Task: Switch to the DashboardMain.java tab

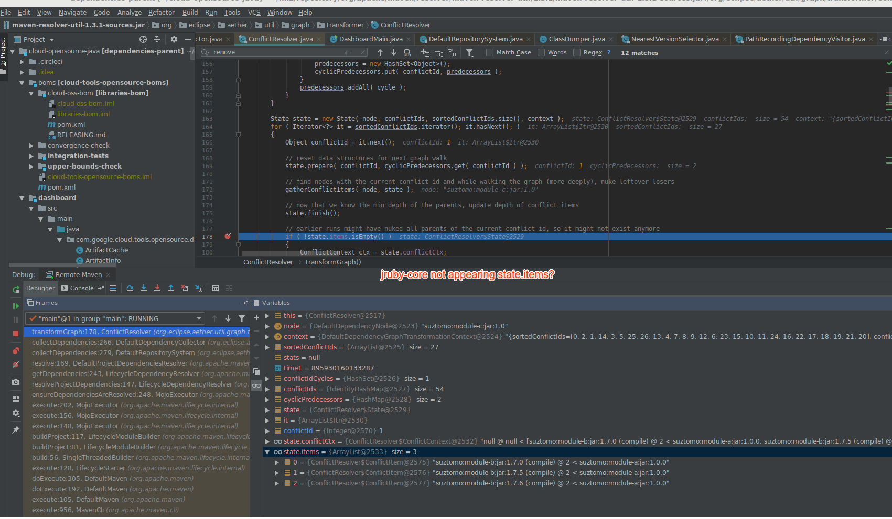Action: pos(372,39)
